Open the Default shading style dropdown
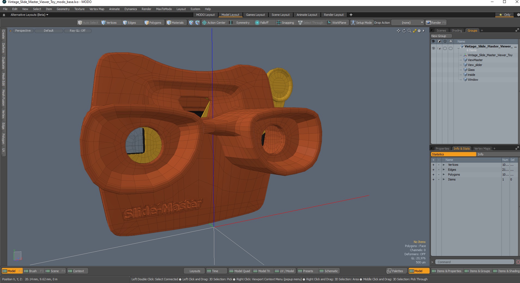 [49, 31]
